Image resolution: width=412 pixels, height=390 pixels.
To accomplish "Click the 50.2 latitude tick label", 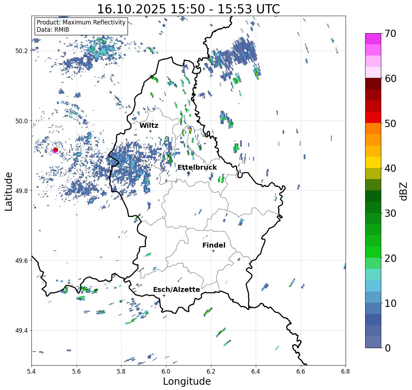I will (21, 51).
